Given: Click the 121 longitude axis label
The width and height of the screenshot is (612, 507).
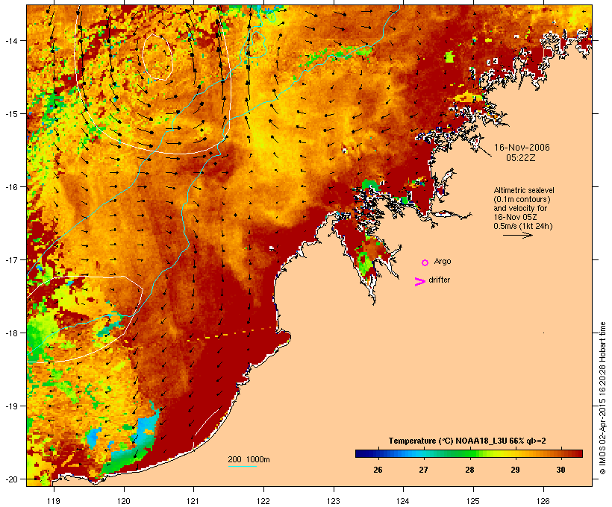Looking at the screenshot, I should (193, 501).
